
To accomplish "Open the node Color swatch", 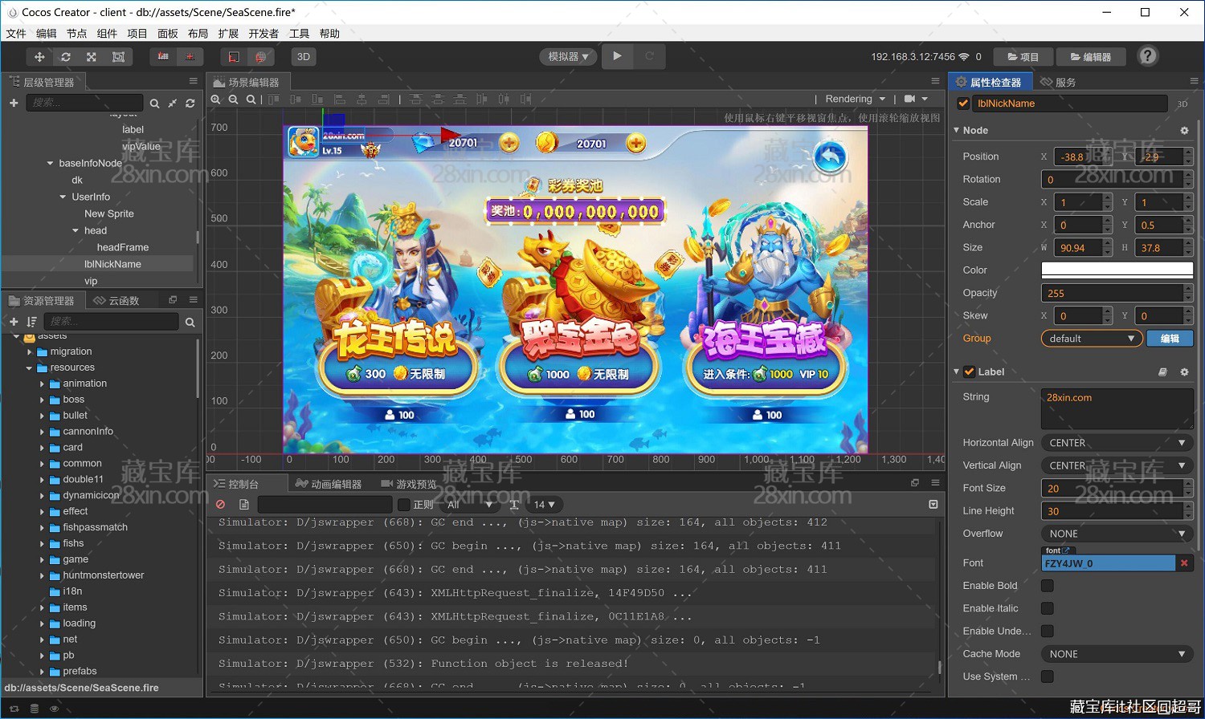I will [1117, 270].
